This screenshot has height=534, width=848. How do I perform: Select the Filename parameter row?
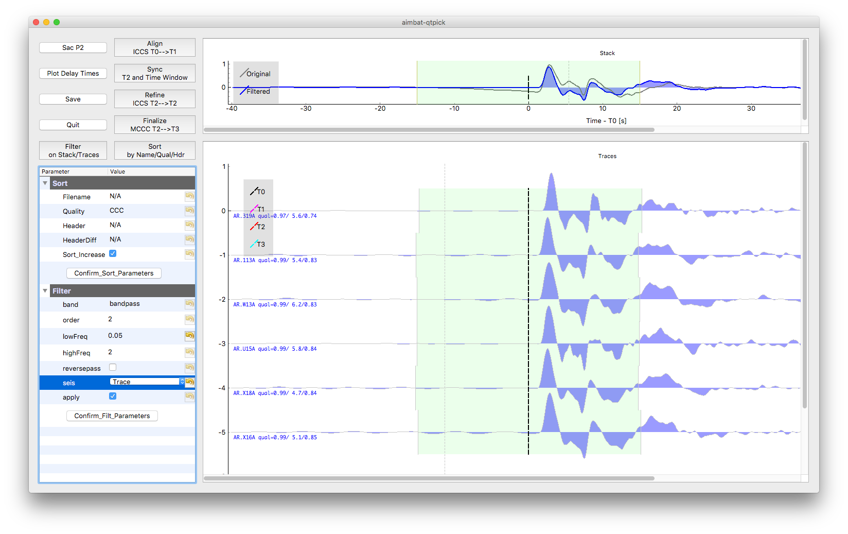point(117,197)
